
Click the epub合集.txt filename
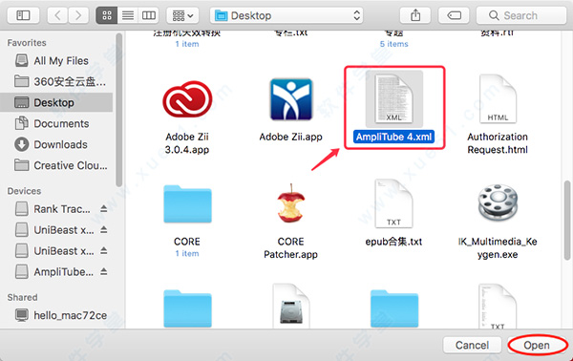pos(393,242)
